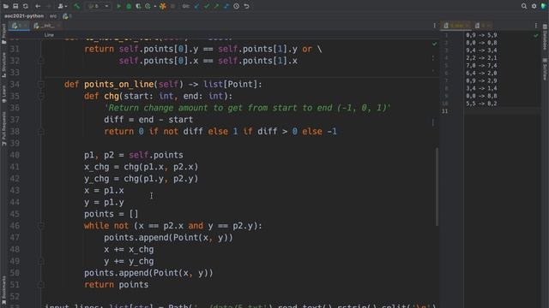Build project with the green hammer icon

[x=76, y=6]
